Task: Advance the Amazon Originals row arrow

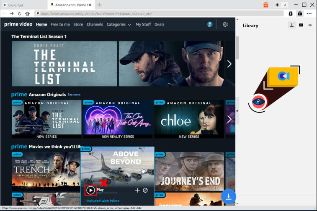Action: tap(229, 119)
